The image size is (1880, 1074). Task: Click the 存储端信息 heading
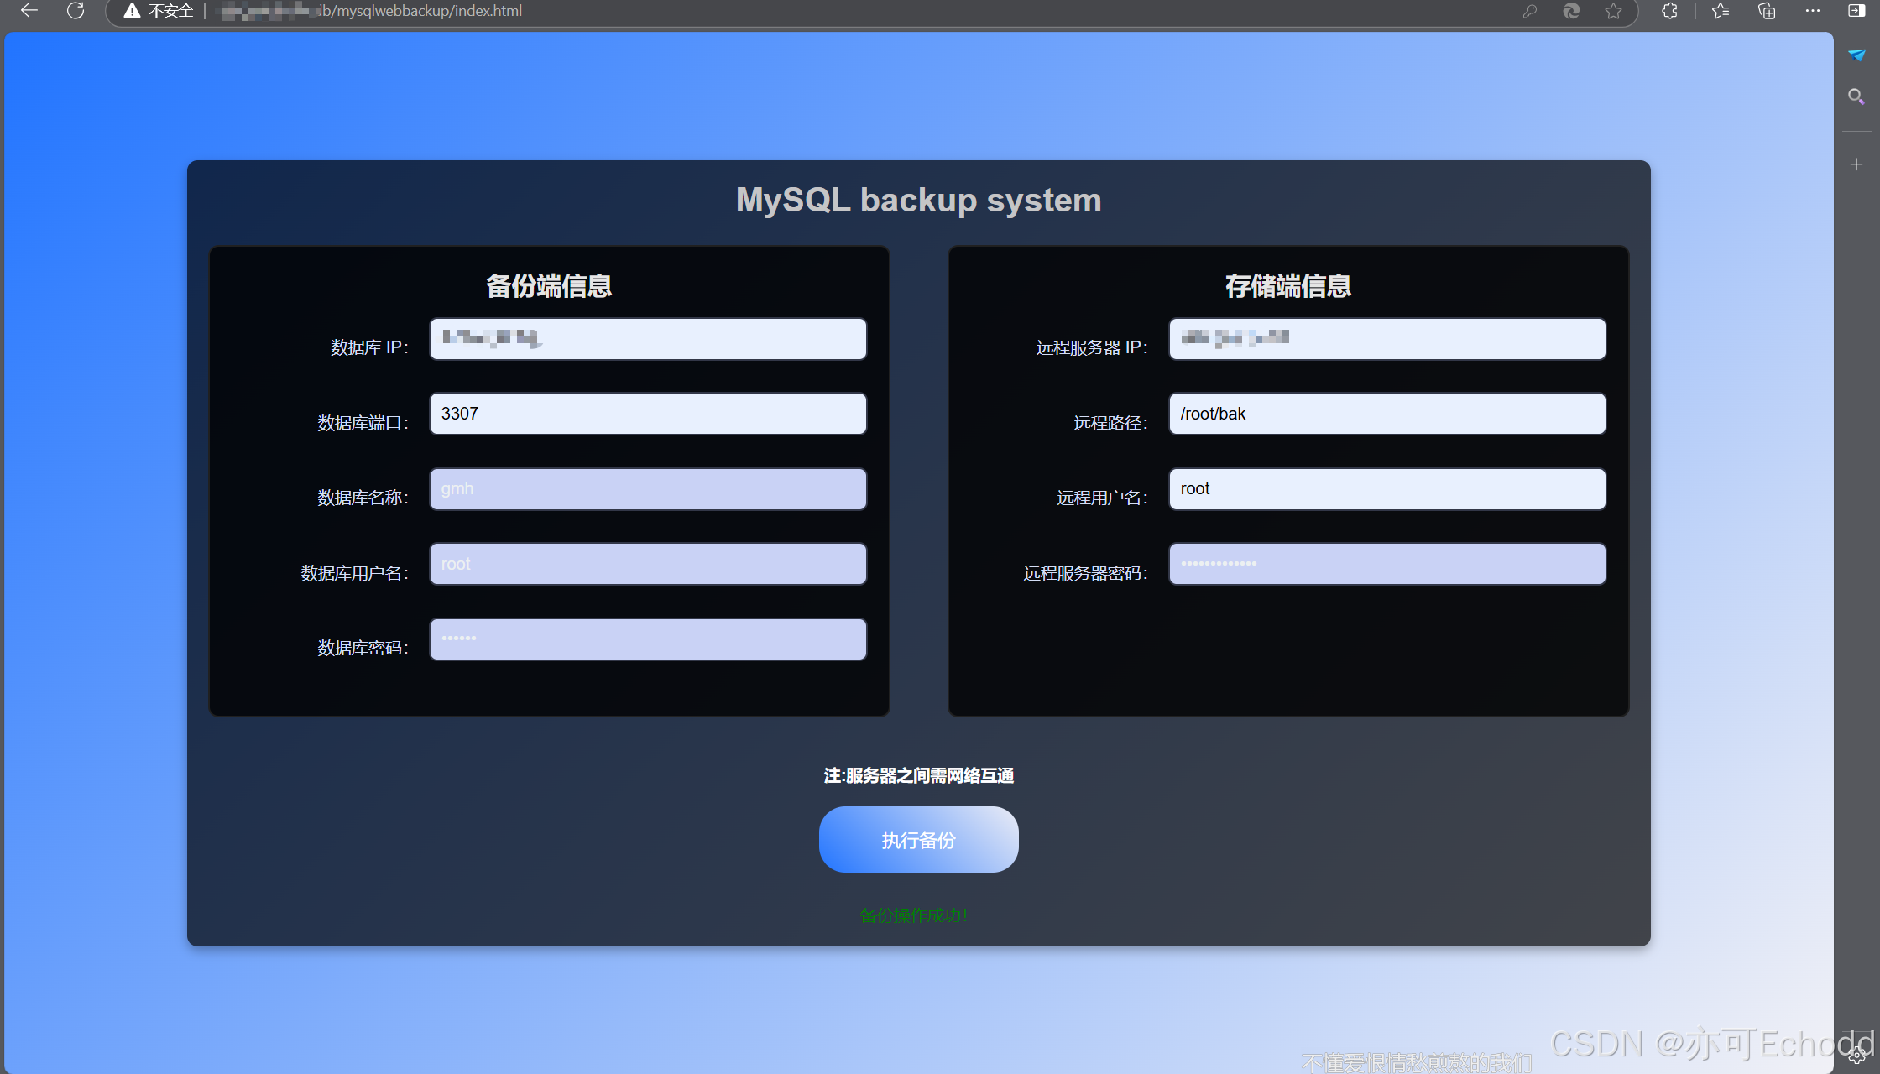coord(1288,286)
